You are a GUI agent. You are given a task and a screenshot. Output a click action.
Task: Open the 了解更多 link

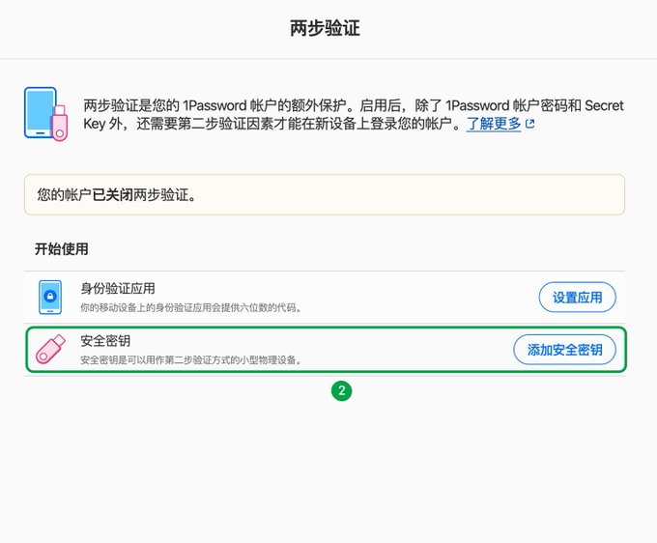pos(494,124)
